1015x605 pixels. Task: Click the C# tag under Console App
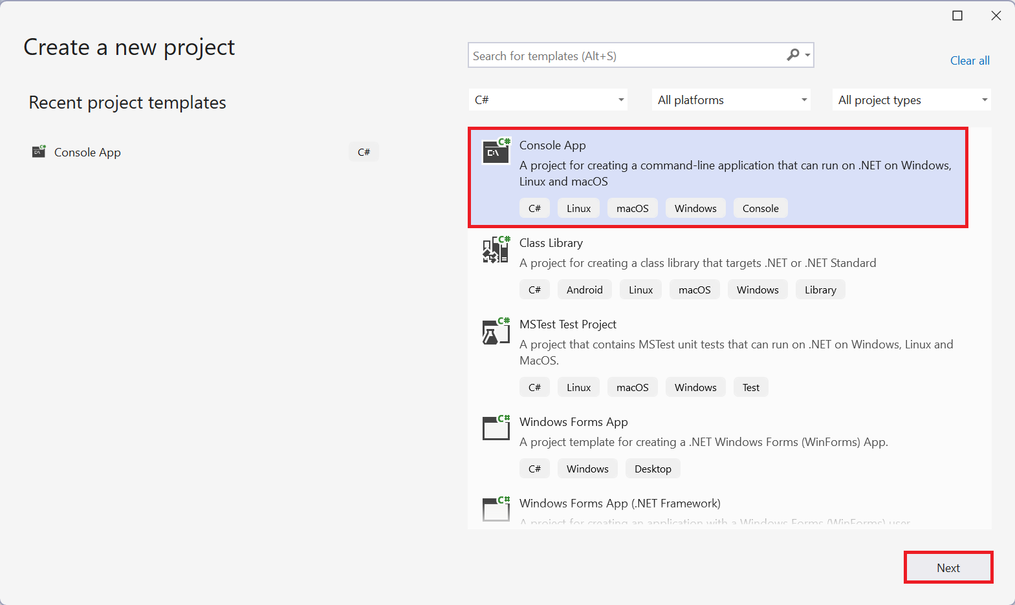[534, 208]
